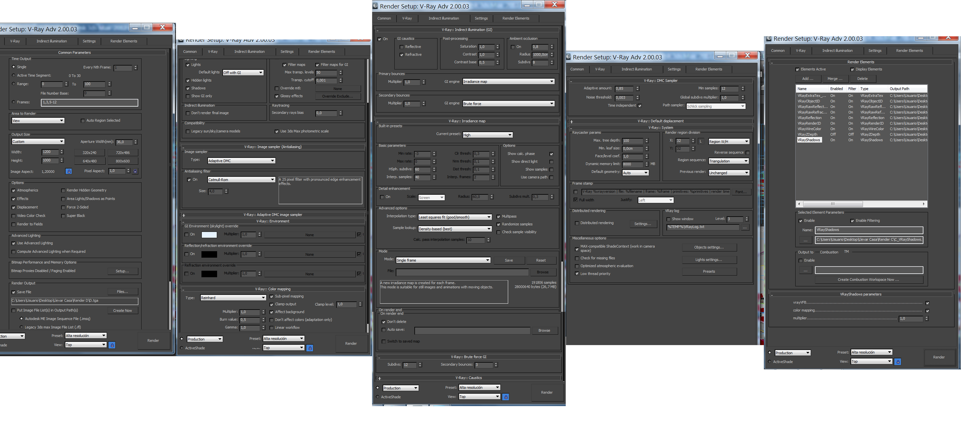The image size is (961, 443).
Task: Toggle the Render Hidden Geometry checkbox
Action: click(x=63, y=191)
